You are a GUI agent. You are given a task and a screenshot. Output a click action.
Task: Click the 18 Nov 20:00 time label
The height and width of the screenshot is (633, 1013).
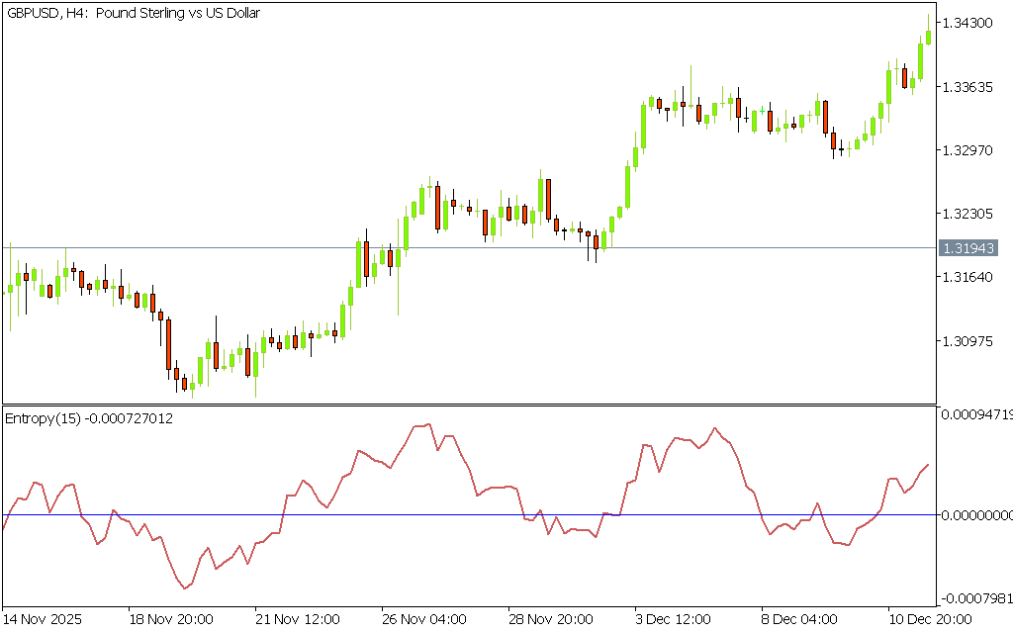171,619
